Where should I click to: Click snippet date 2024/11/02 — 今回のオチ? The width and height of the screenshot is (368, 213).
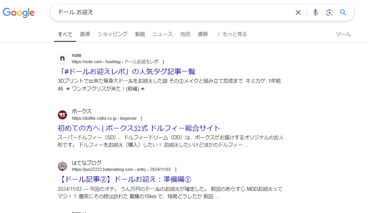(x=87, y=189)
